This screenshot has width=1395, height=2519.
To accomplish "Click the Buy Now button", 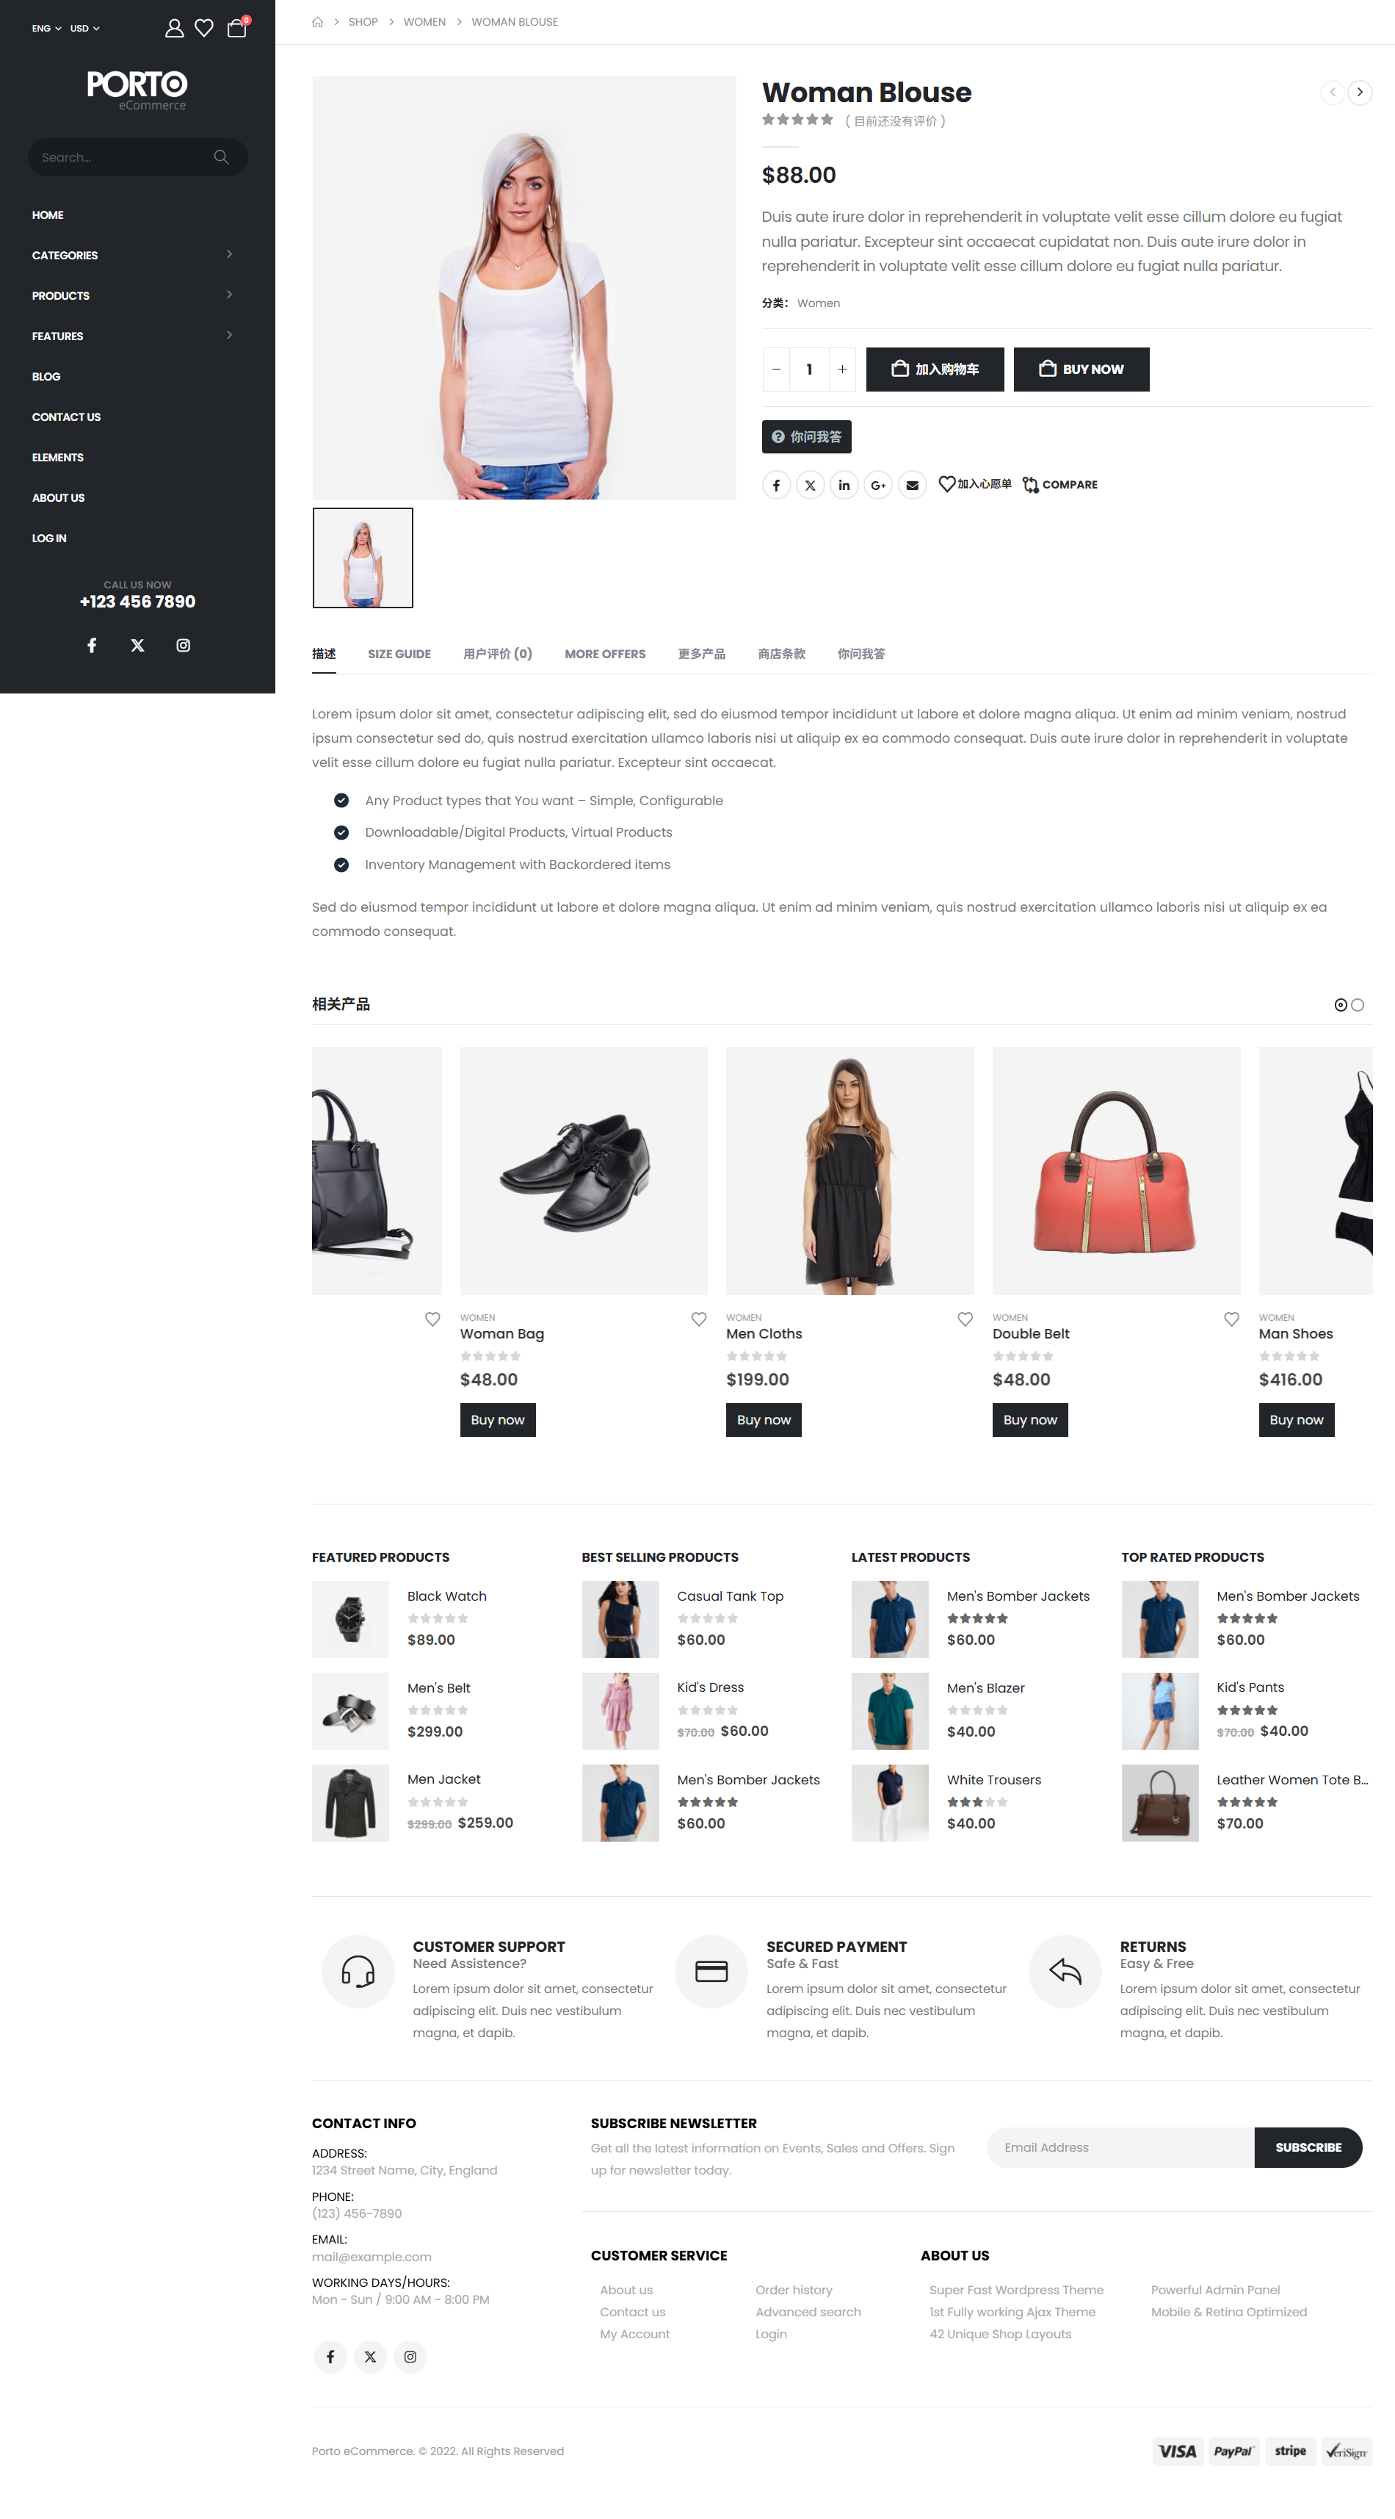I will click(1081, 370).
